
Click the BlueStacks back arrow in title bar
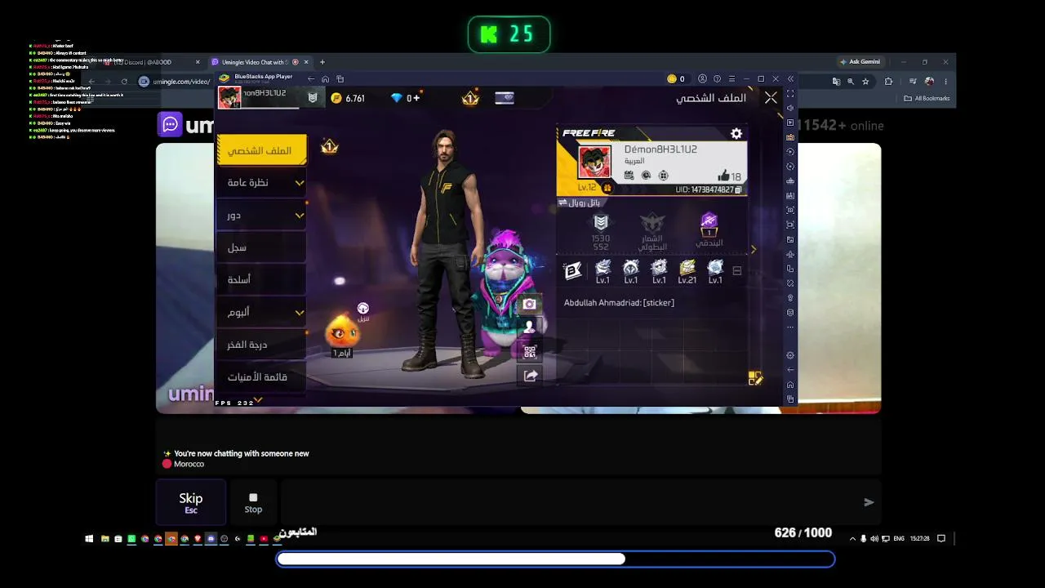[x=310, y=79]
